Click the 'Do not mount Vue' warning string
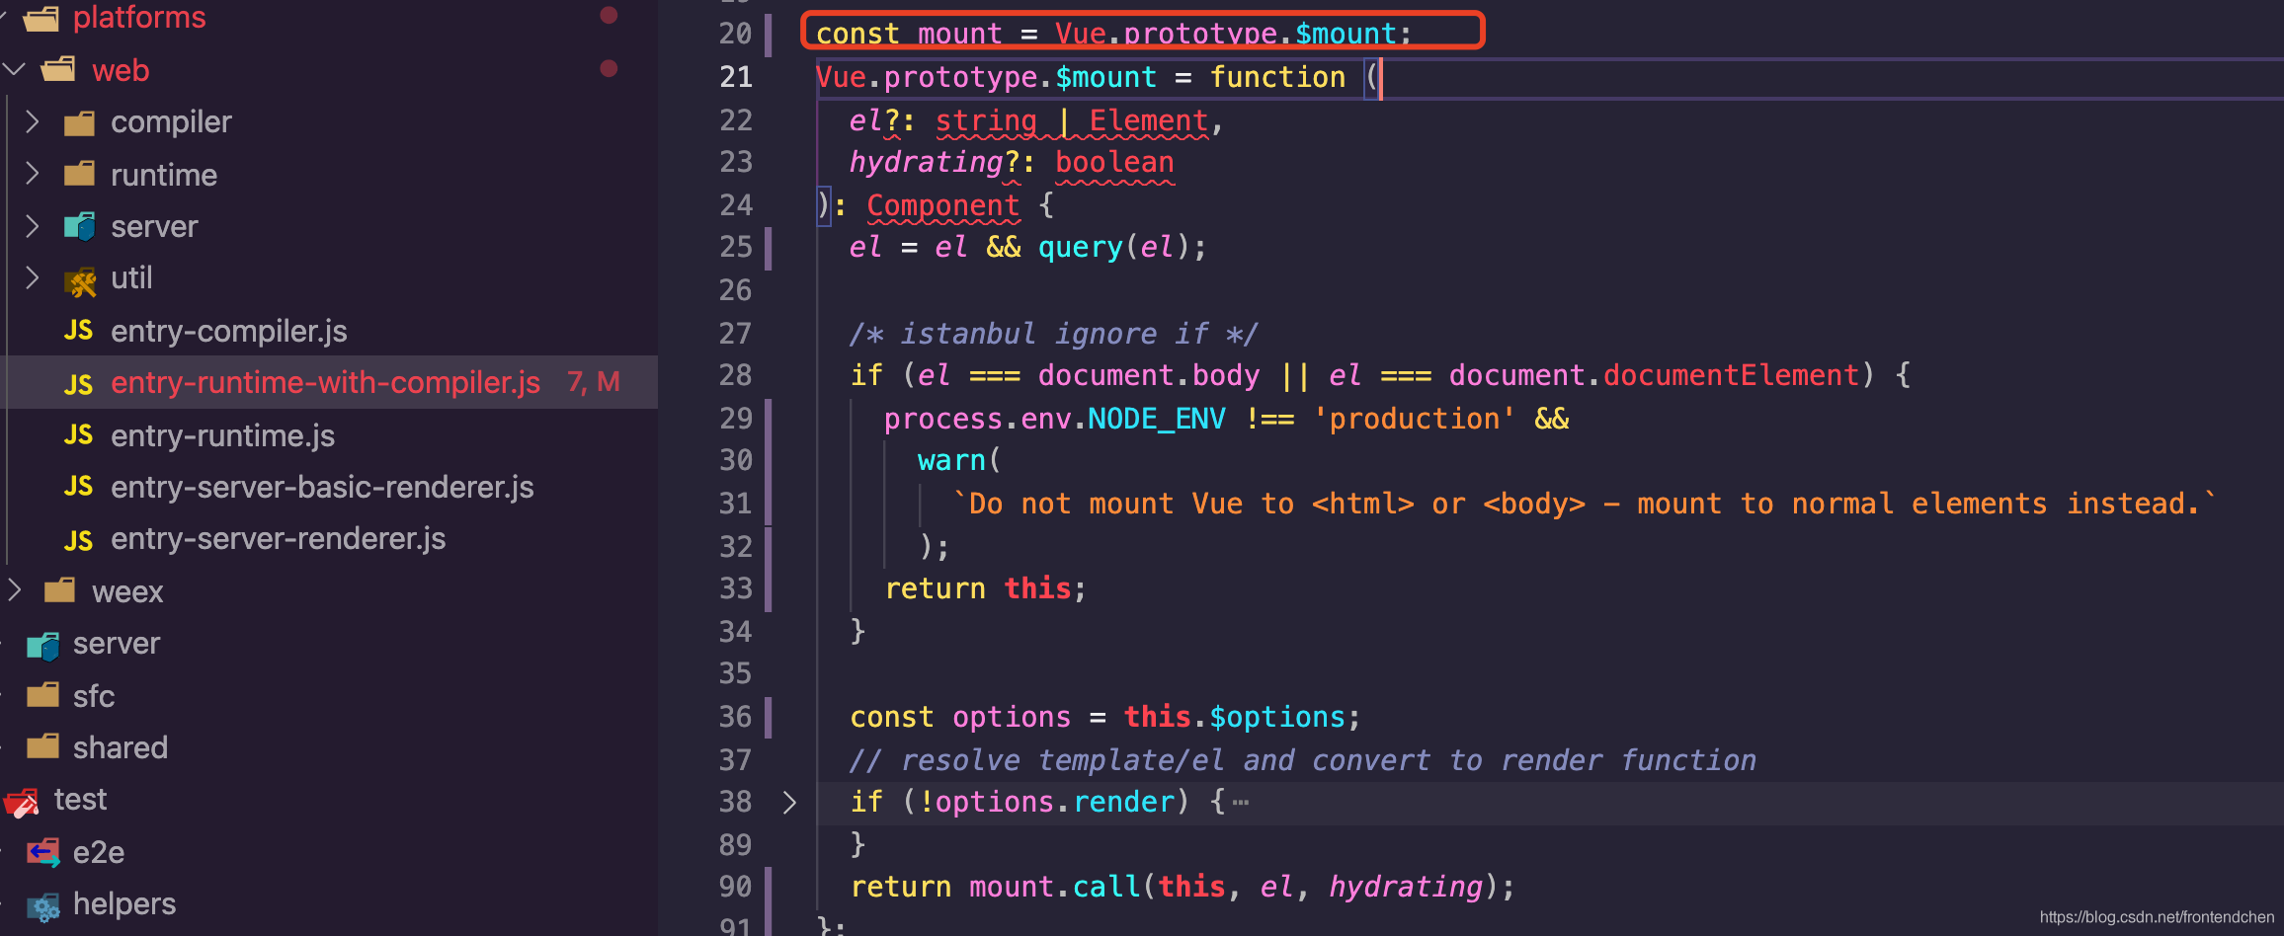 click(x=1585, y=504)
